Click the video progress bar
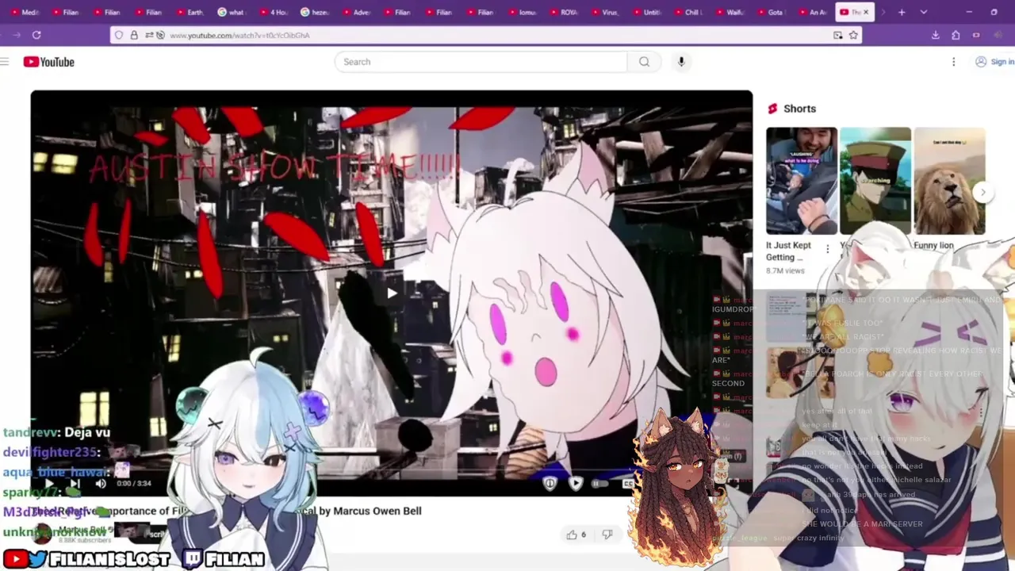 (392, 469)
